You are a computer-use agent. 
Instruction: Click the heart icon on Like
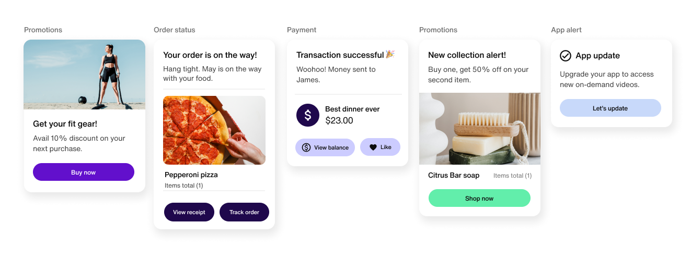tap(373, 147)
